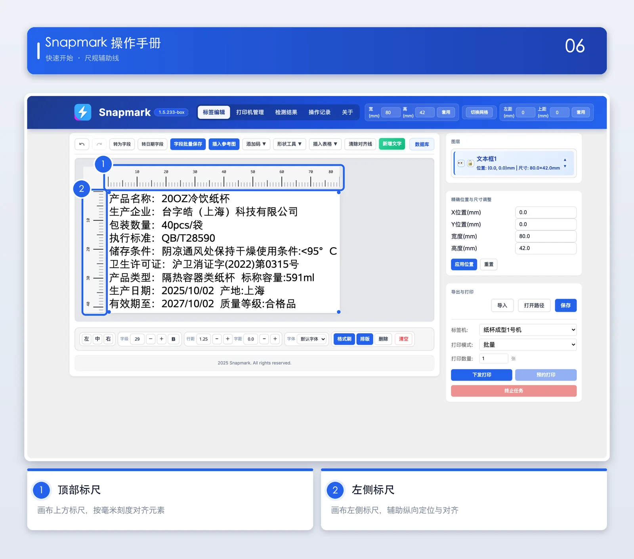Toggle visibility eyes of 文本框1 layer
Screen dimensions: 634x559
(x=461, y=163)
